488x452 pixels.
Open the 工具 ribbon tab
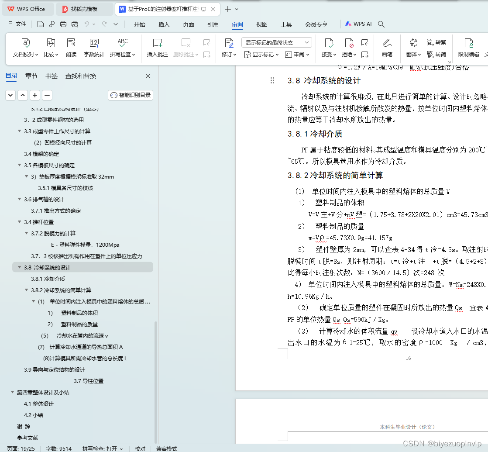pyautogui.click(x=286, y=24)
